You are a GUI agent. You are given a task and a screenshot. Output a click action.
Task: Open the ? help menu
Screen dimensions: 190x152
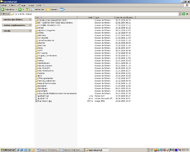pos(44,5)
